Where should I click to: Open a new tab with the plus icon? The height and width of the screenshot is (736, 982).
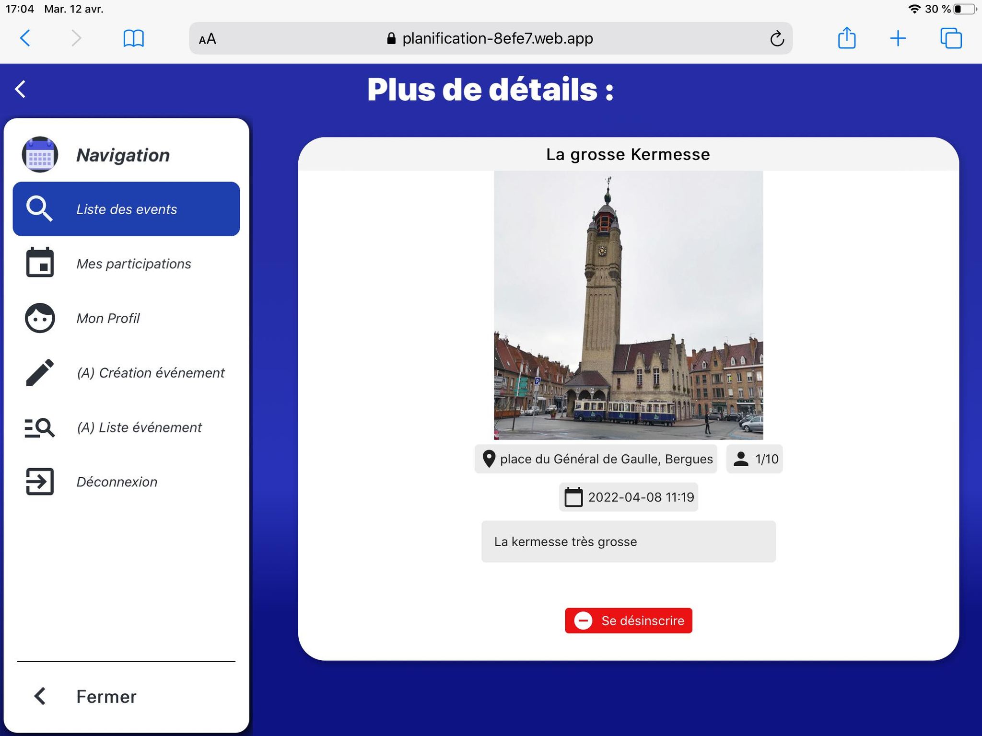898,38
